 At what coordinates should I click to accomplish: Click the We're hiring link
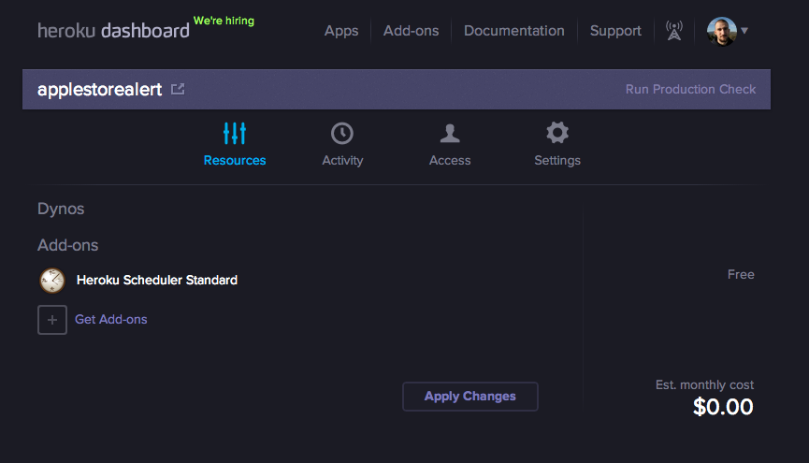224,21
